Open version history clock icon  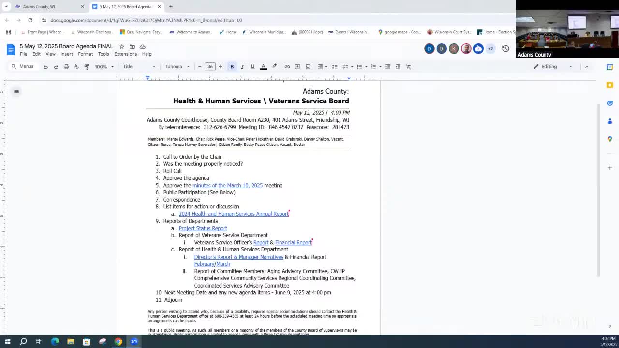[505, 49]
